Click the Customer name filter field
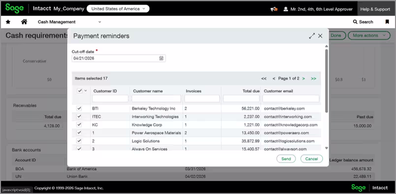Screen dimensions: 396x194 click(x=156, y=98)
